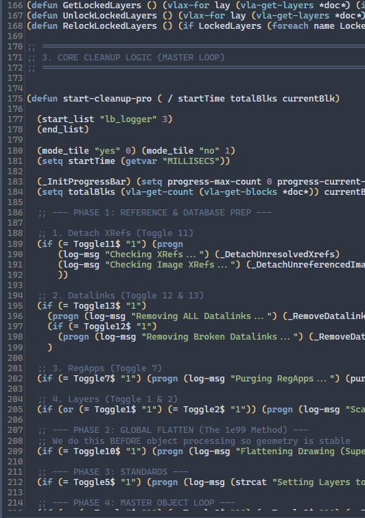The width and height of the screenshot is (365, 518).
Task: Click comment "1. Detach XRefs (Toggle 11)"
Action: point(123,233)
